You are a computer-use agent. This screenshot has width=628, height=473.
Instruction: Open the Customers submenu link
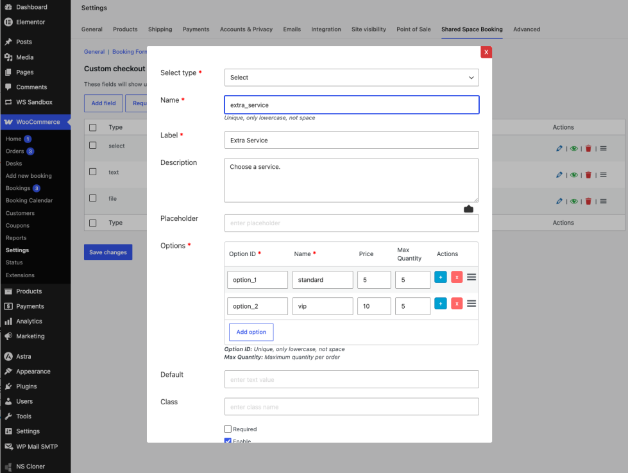coord(20,213)
